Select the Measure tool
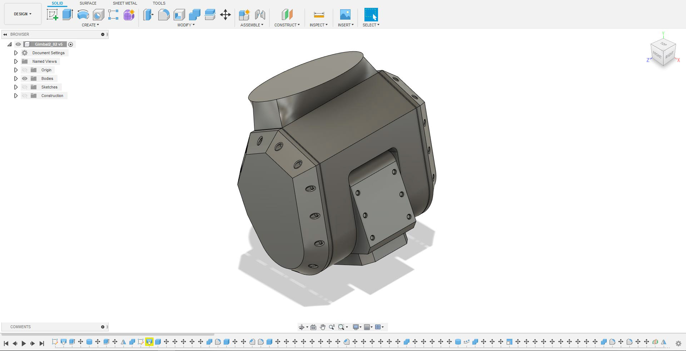Screen dimensions: 686x351 tap(319, 15)
